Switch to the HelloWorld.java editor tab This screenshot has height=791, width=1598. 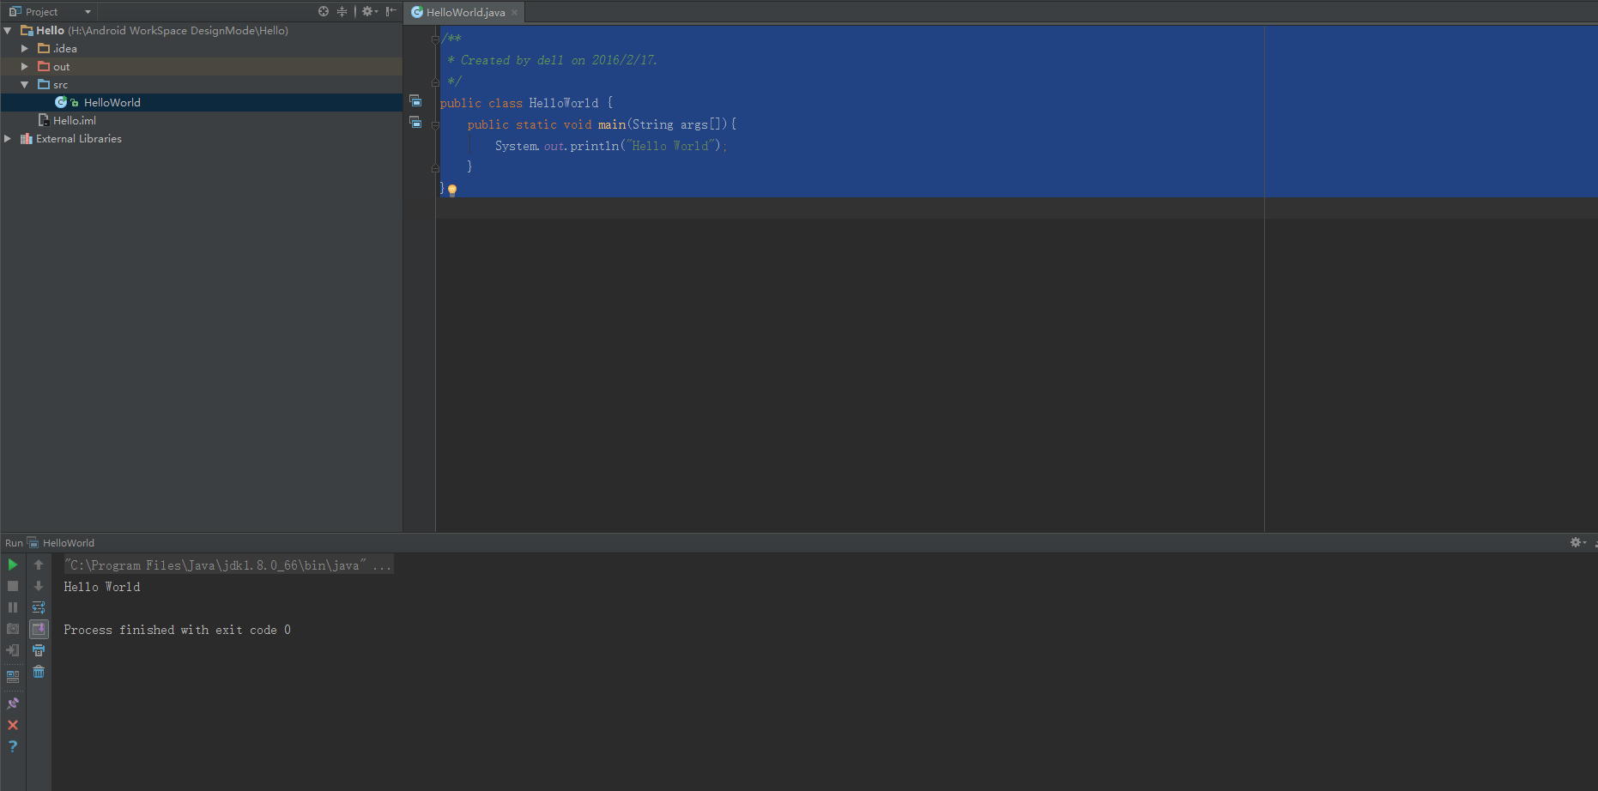464,12
